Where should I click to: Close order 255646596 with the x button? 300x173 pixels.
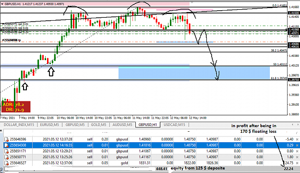pos(297,139)
